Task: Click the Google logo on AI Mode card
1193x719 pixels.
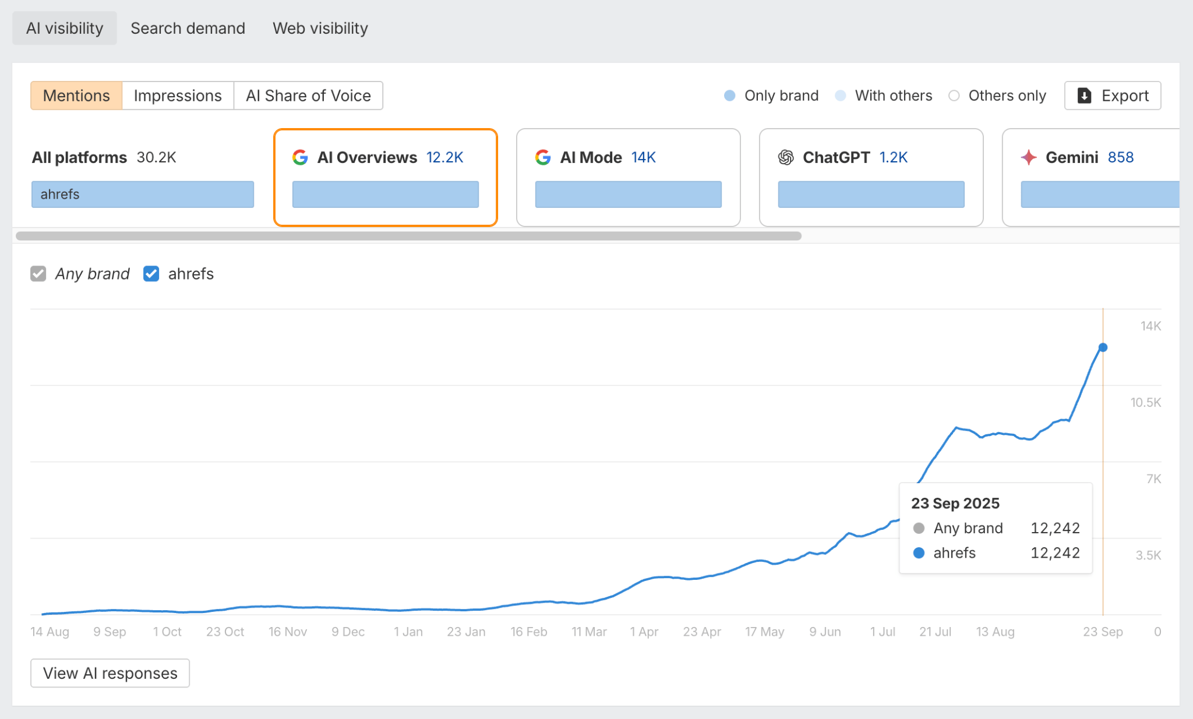Action: (x=543, y=157)
